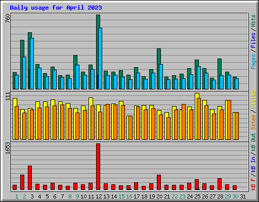This screenshot has width=259, height=202.
Task: Click day 1 on the date axis
Action: [x=17, y=196]
